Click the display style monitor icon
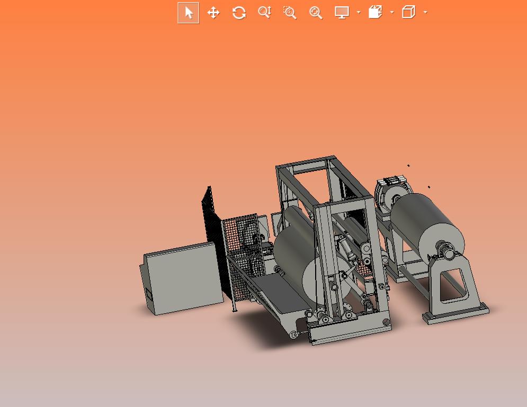527x407 pixels. coord(342,12)
